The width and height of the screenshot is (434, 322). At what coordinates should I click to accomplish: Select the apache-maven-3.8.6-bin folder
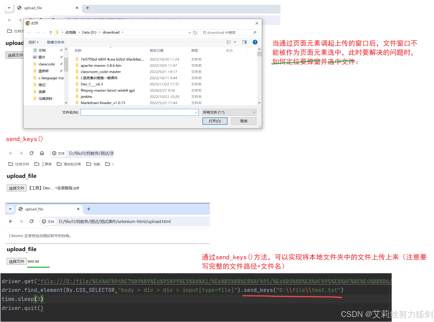click(101, 66)
